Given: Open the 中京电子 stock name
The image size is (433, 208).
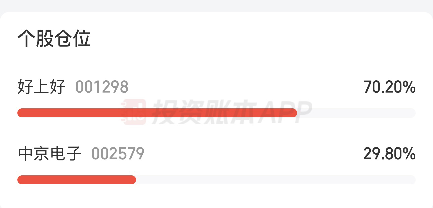Looking at the screenshot, I should (50, 154).
